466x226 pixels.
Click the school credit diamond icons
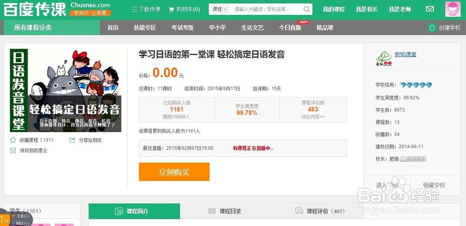click(x=416, y=85)
